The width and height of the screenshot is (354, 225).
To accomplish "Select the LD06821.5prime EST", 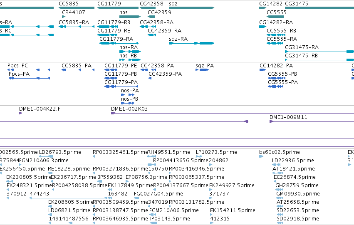I will click(50, 215).
